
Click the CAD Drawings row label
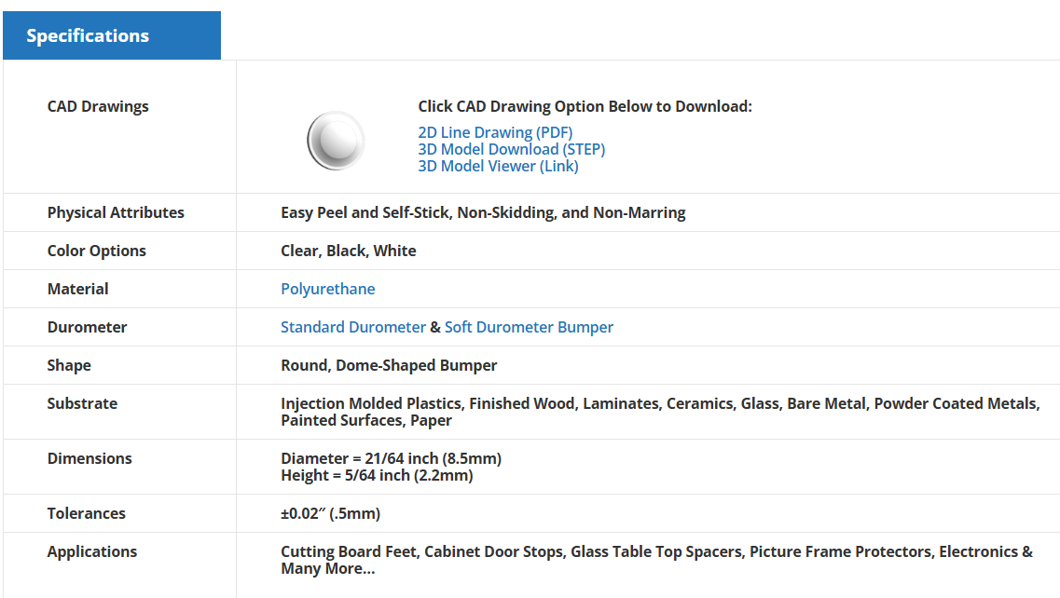pyautogui.click(x=98, y=107)
